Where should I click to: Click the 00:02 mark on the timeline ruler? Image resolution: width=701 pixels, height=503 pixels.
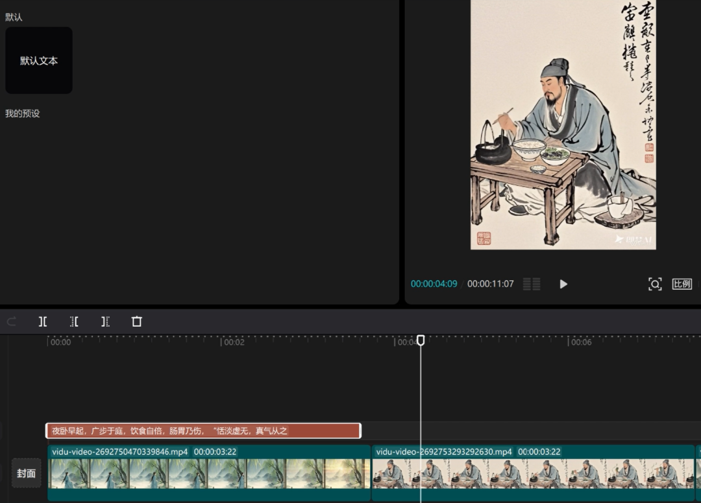[x=234, y=342]
